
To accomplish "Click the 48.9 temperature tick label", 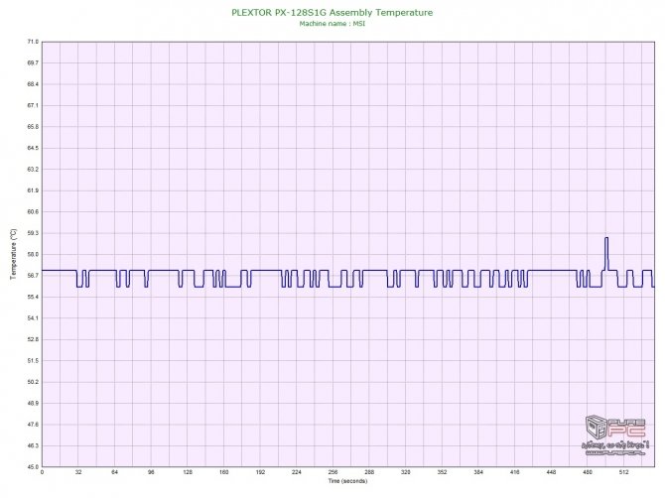I will 33,403.
